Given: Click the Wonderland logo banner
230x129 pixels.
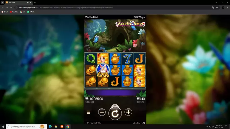Looking at the screenshot, I should pos(130,24).
